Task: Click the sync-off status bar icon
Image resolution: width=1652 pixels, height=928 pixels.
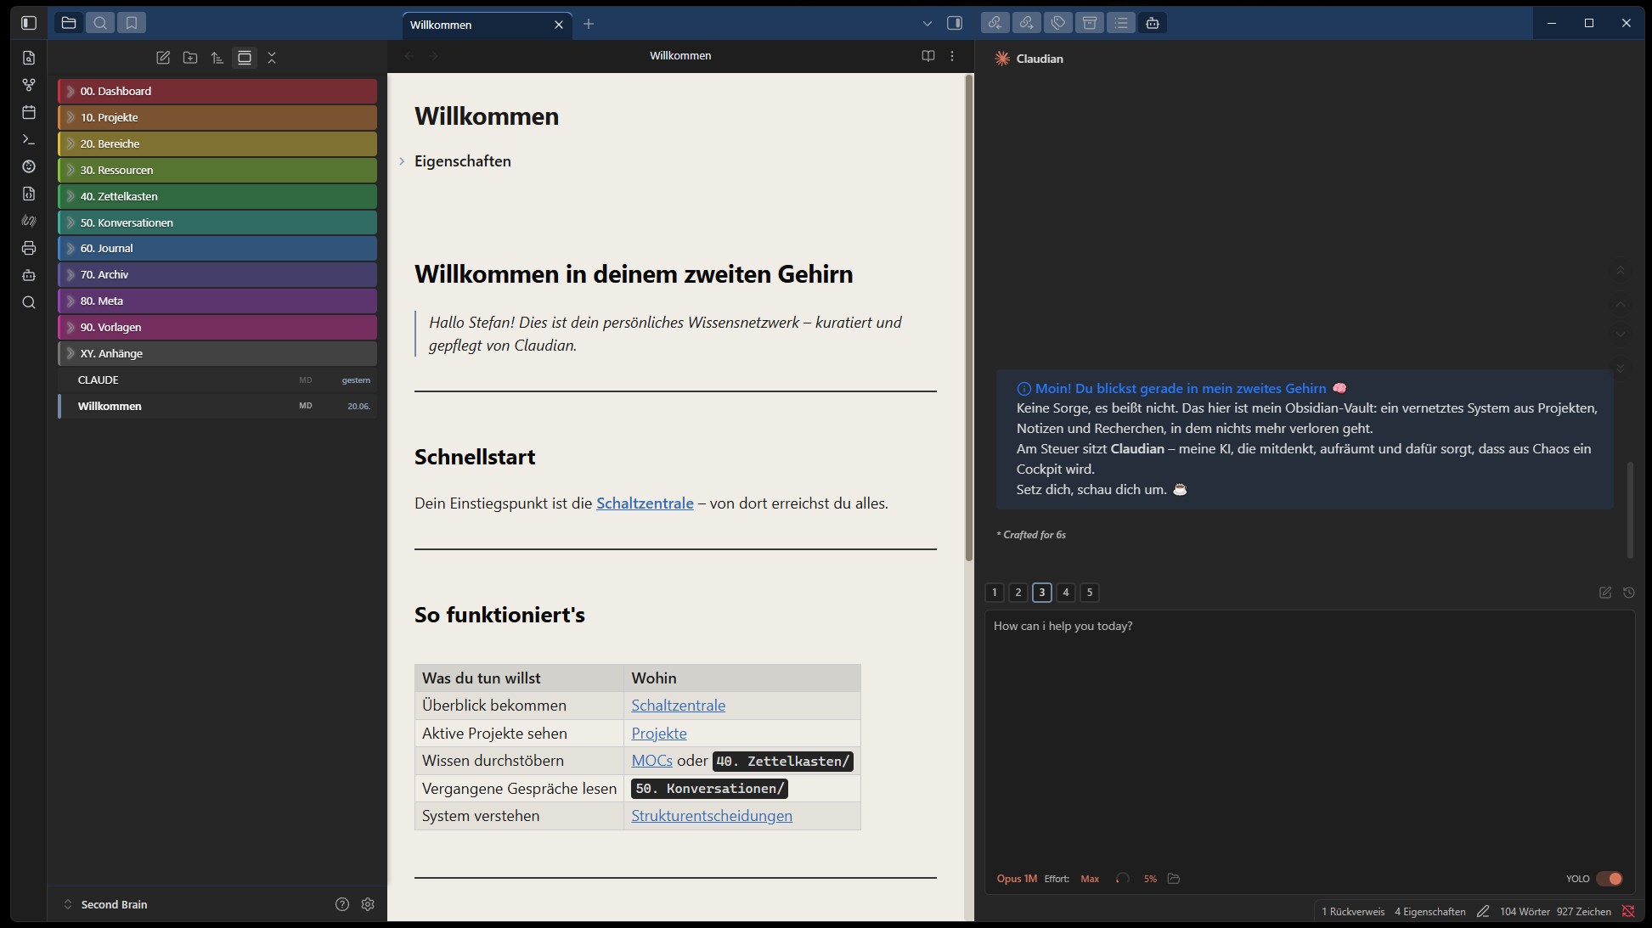Action: pyautogui.click(x=1628, y=911)
